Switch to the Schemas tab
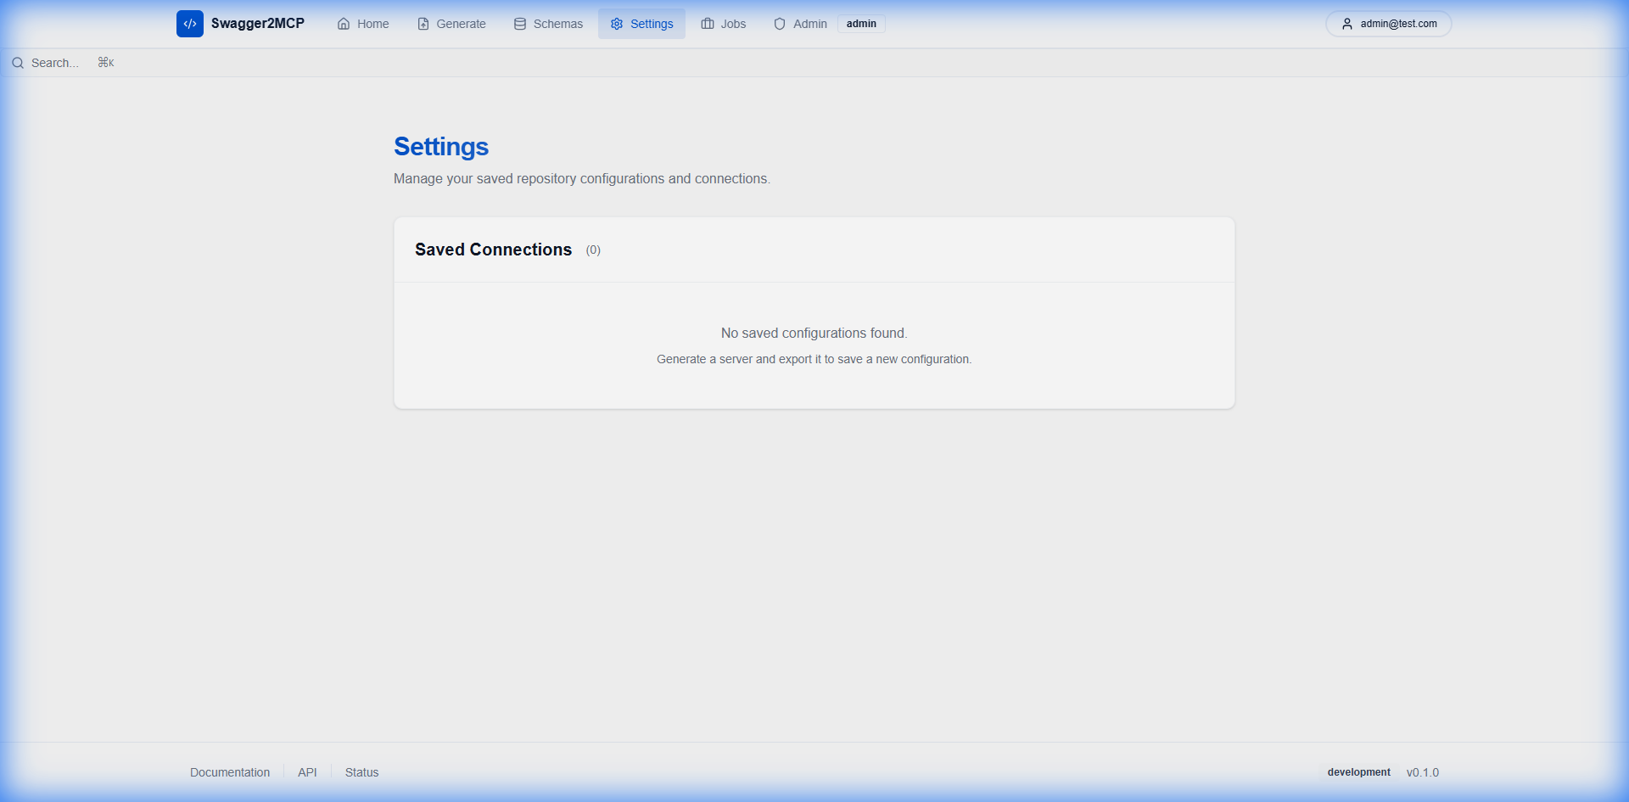This screenshot has width=1629, height=802. click(x=549, y=24)
